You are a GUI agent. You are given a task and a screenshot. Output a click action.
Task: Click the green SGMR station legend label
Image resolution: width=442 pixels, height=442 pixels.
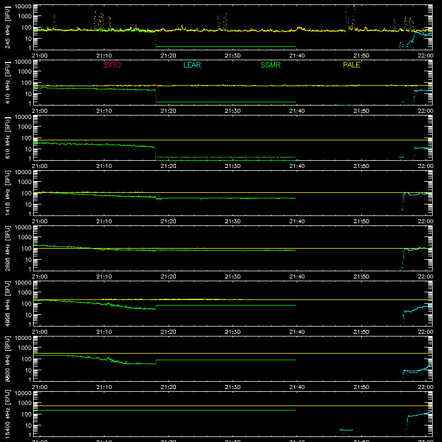(270, 65)
